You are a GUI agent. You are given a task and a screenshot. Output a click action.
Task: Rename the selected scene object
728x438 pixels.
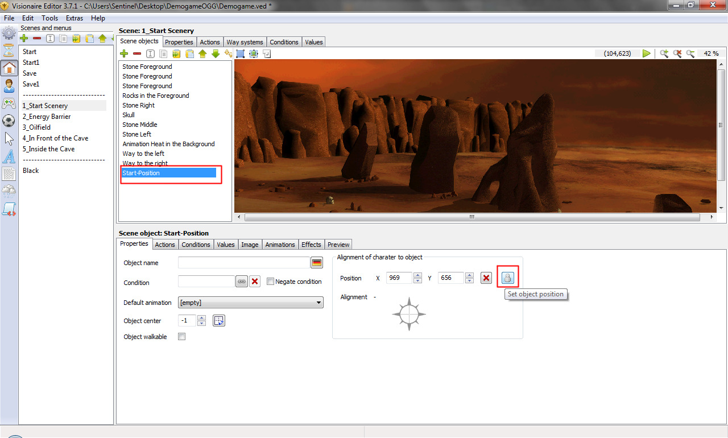click(150, 53)
